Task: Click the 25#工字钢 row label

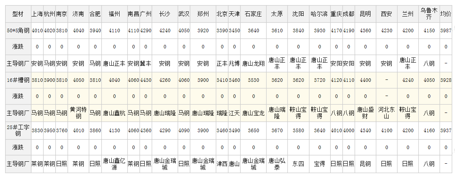Action: 18,130
